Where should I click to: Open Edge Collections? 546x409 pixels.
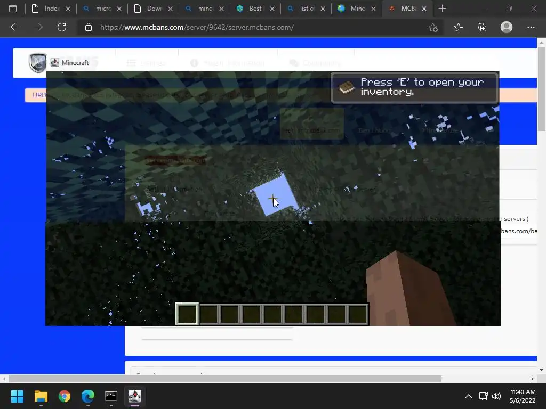click(x=482, y=27)
